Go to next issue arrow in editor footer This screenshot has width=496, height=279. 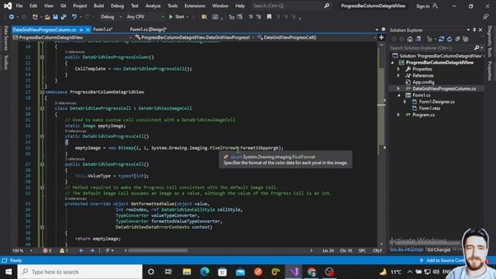91,250
